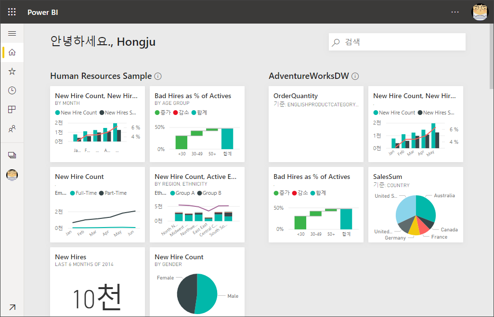The image size is (494, 317).
Task: Open user profile avatar in header
Action: pos(480,12)
